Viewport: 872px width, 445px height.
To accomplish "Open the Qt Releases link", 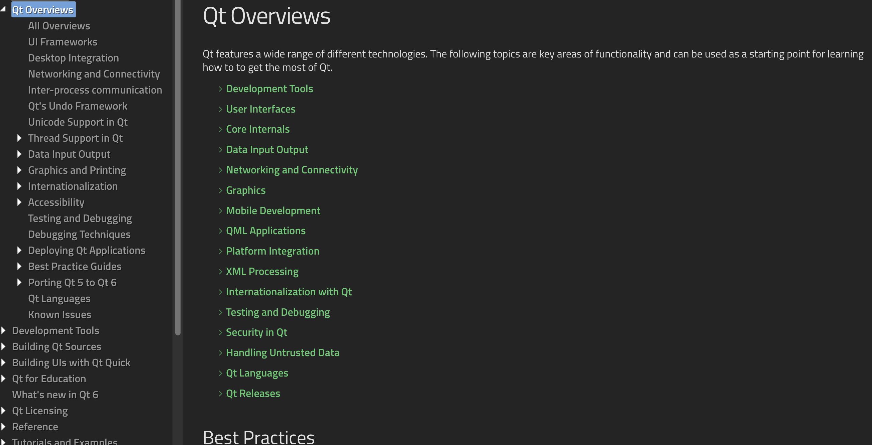I will [x=253, y=393].
